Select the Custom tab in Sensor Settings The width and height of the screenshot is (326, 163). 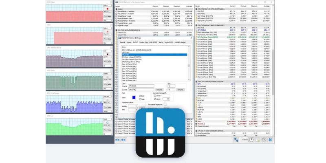point(135,42)
